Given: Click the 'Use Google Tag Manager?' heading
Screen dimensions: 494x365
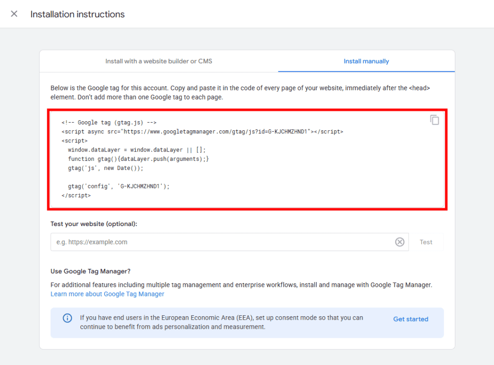Looking at the screenshot, I should click(91, 271).
